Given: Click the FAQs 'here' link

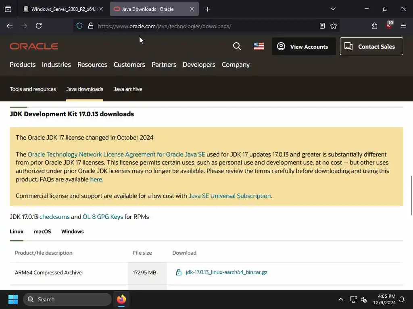Looking at the screenshot, I should tap(96, 179).
